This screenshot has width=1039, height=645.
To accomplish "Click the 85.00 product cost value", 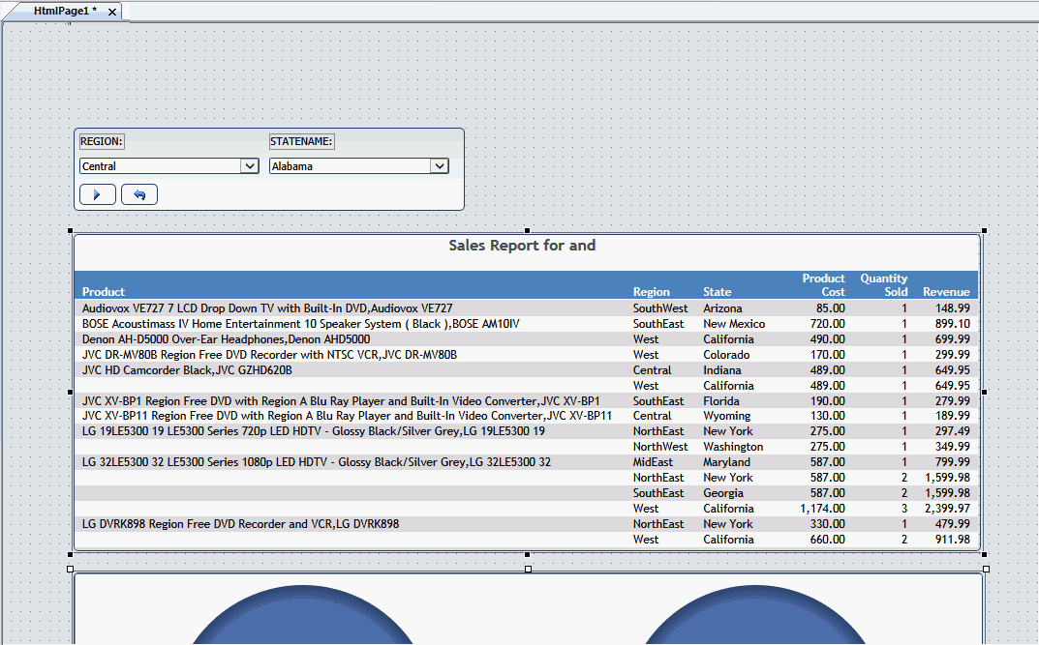I will pos(830,308).
